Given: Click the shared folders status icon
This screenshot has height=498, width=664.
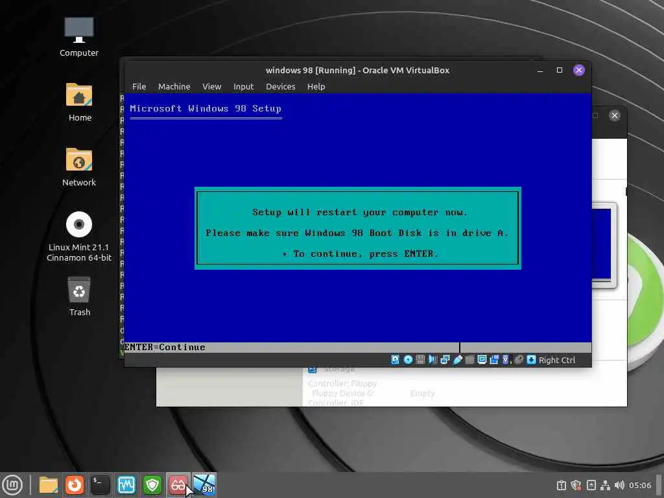Looking at the screenshot, I should pyautogui.click(x=469, y=360).
